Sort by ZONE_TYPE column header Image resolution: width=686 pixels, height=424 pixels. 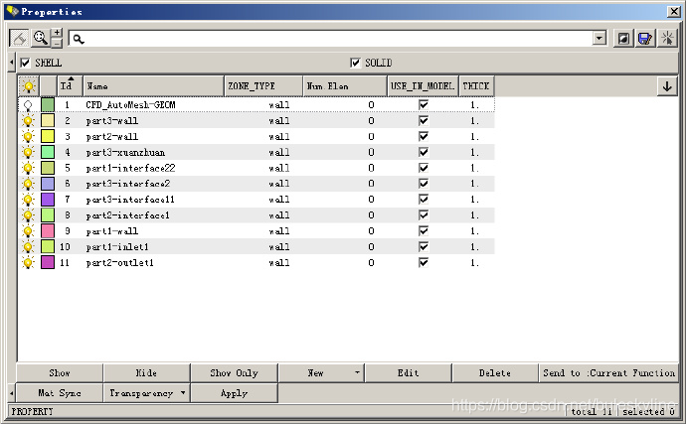tap(262, 86)
